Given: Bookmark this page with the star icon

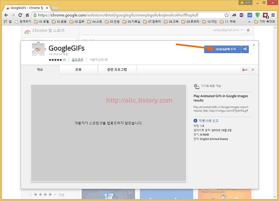Looking at the screenshot, I should pos(226,15).
